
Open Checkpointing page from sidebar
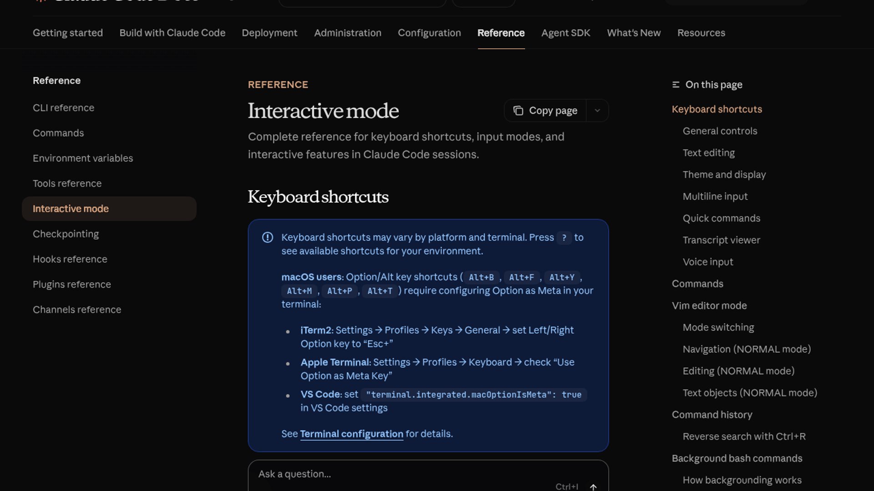tap(66, 234)
